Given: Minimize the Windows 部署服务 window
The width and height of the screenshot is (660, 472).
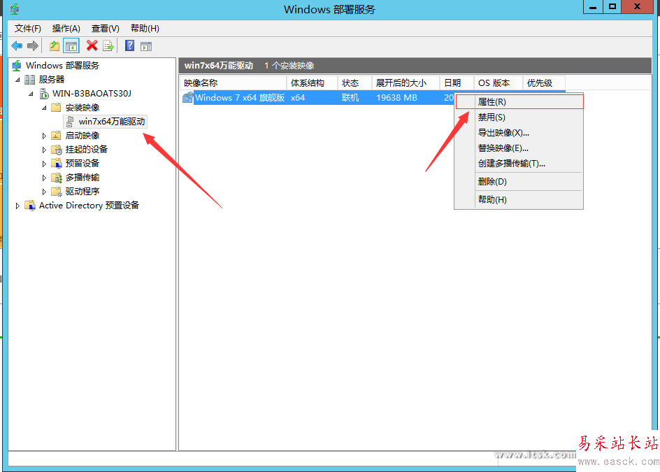Looking at the screenshot, I should click(x=593, y=7).
